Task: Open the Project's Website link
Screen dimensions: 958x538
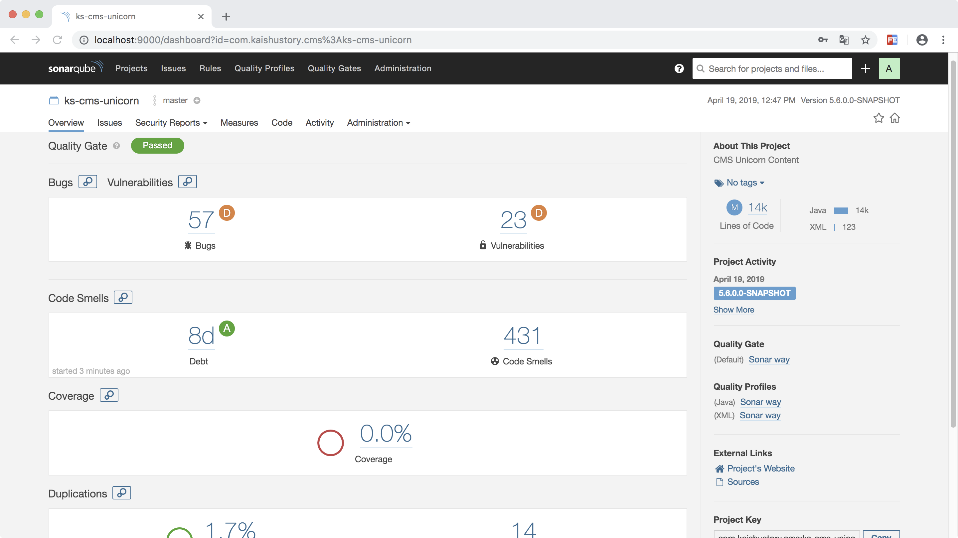Action: [760, 469]
